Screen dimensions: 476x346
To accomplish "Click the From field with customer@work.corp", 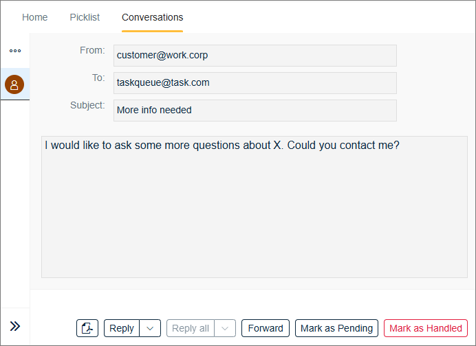I will click(x=255, y=56).
